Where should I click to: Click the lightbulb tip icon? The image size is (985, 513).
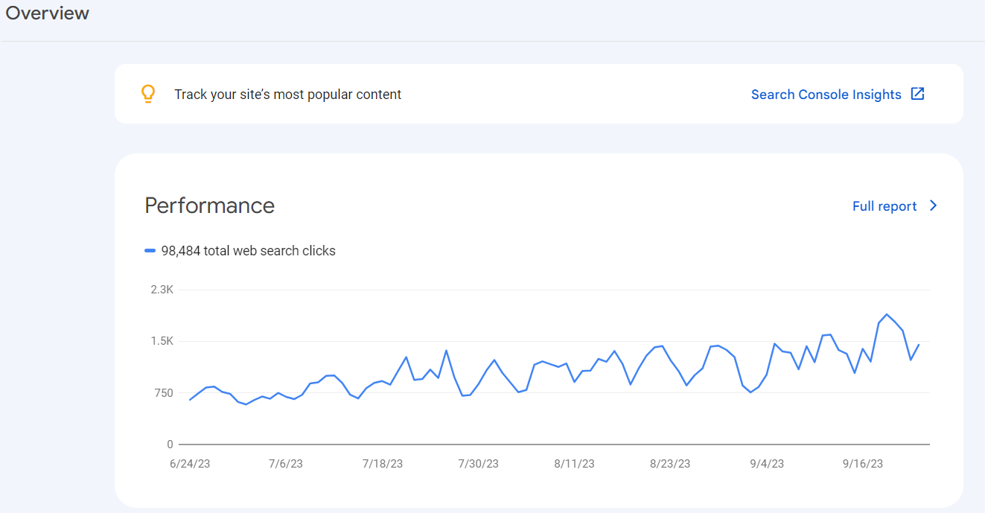[148, 94]
